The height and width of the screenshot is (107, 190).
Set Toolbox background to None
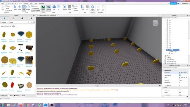click(x=23, y=96)
